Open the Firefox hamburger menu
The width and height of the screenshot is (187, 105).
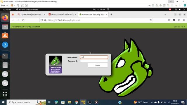(184, 20)
